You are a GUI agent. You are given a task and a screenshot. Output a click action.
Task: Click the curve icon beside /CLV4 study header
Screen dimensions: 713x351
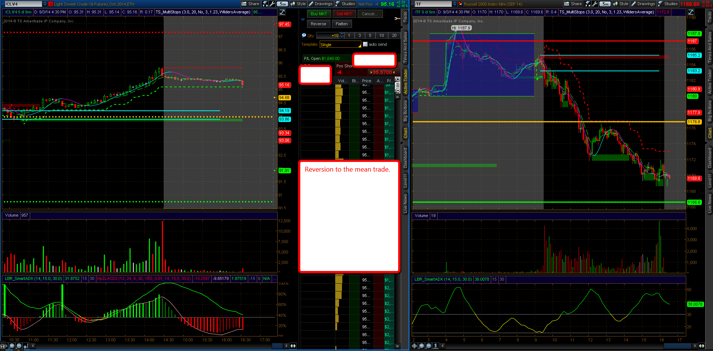(x=282, y=12)
